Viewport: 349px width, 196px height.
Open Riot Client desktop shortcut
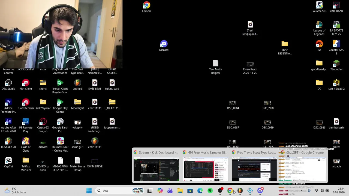click(x=26, y=85)
